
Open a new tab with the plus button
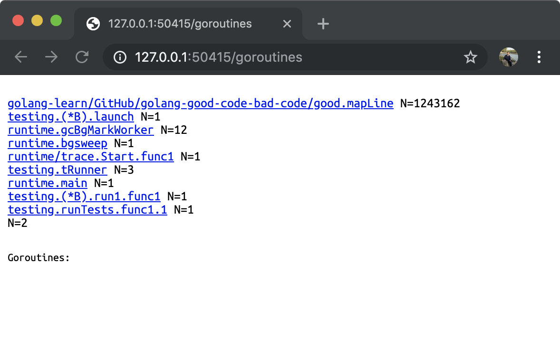point(323,23)
